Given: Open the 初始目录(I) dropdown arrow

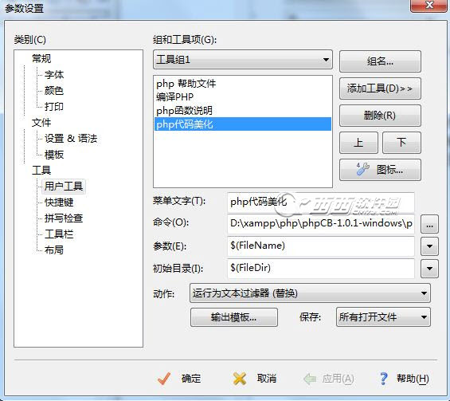Looking at the screenshot, I should point(429,269).
